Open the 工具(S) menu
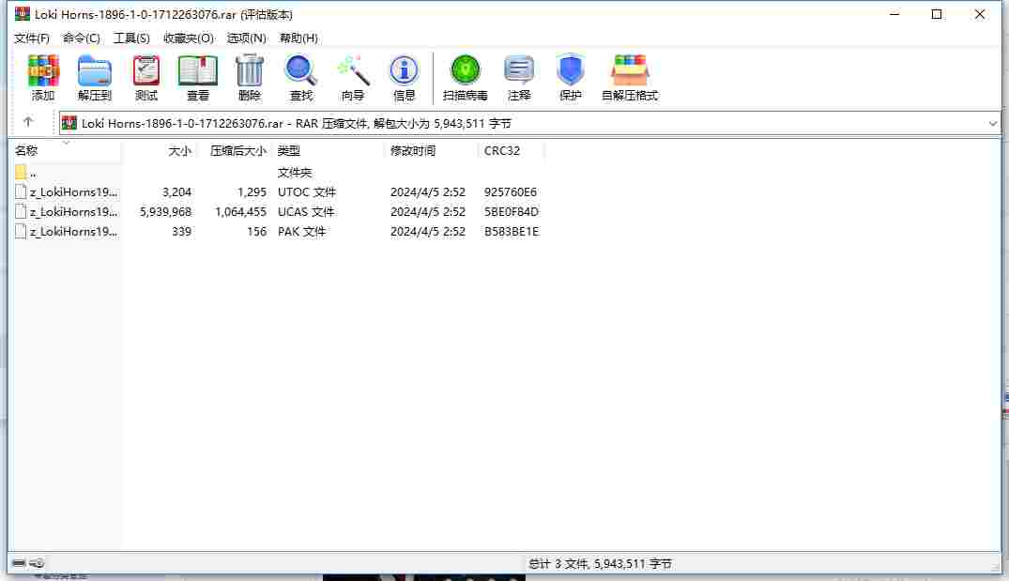The height and width of the screenshot is (581, 1009). (131, 38)
